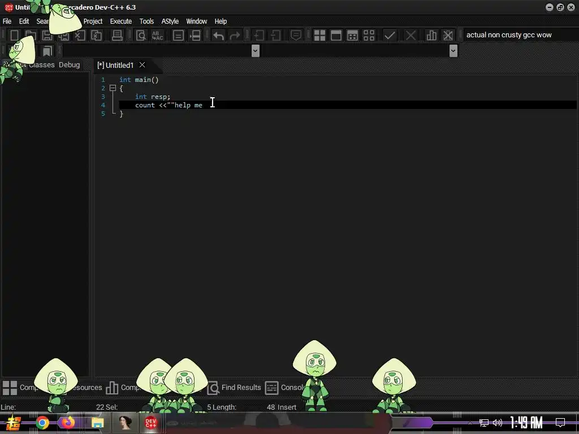Toggle comment with the speech-bubble icon
Image resolution: width=579 pixels, height=434 pixels.
click(x=296, y=36)
